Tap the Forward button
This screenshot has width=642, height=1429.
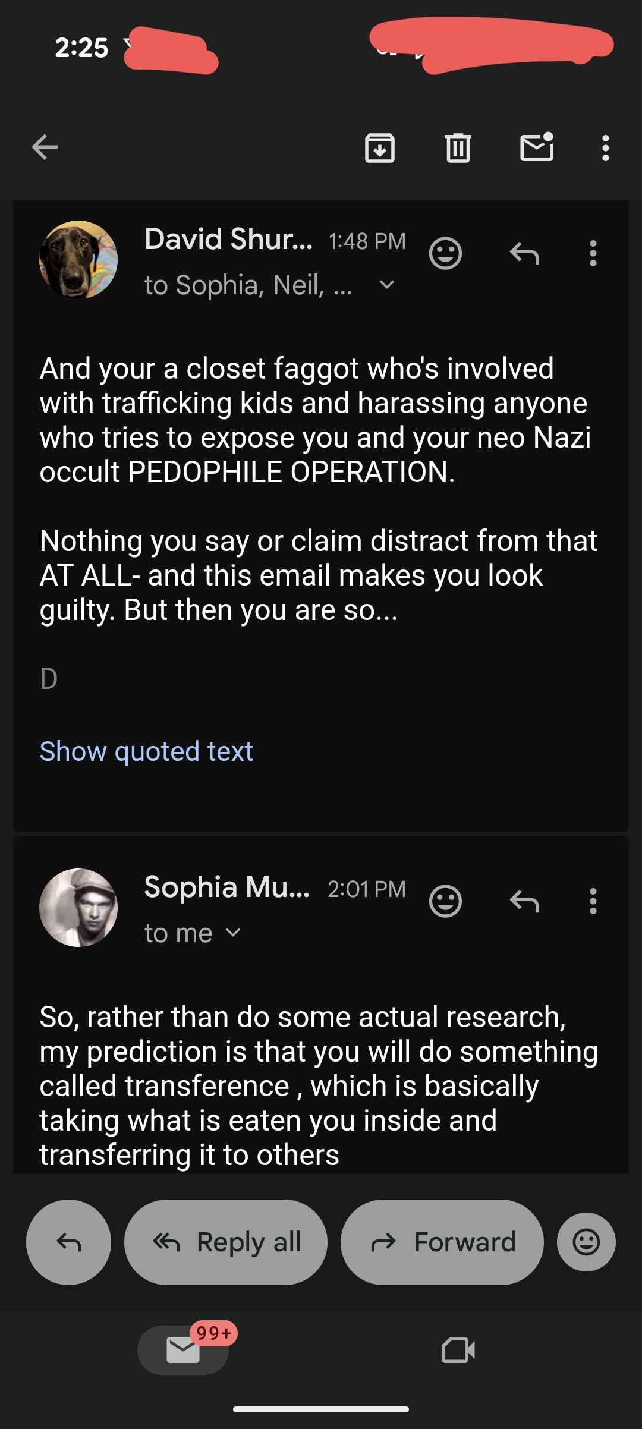[x=442, y=1242]
